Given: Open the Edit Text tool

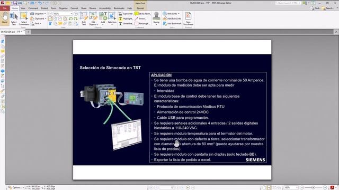Looking at the screenshot, I should point(84,18).
